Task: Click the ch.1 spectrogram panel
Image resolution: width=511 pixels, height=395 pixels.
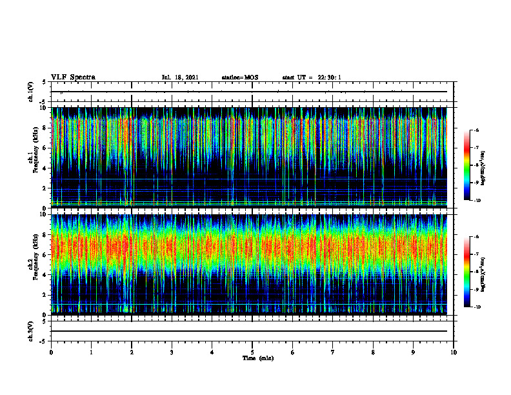Action: [x=249, y=157]
